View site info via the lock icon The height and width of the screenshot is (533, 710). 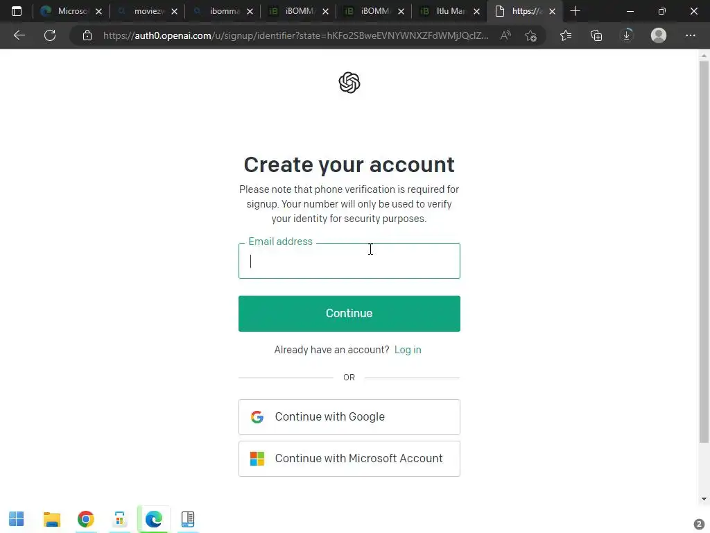(x=87, y=35)
